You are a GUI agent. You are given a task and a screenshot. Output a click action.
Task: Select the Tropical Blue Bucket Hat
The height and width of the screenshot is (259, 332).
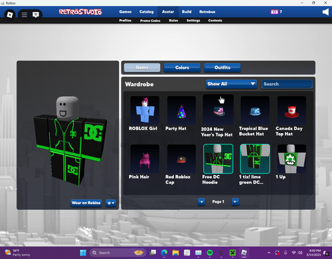click(x=255, y=110)
